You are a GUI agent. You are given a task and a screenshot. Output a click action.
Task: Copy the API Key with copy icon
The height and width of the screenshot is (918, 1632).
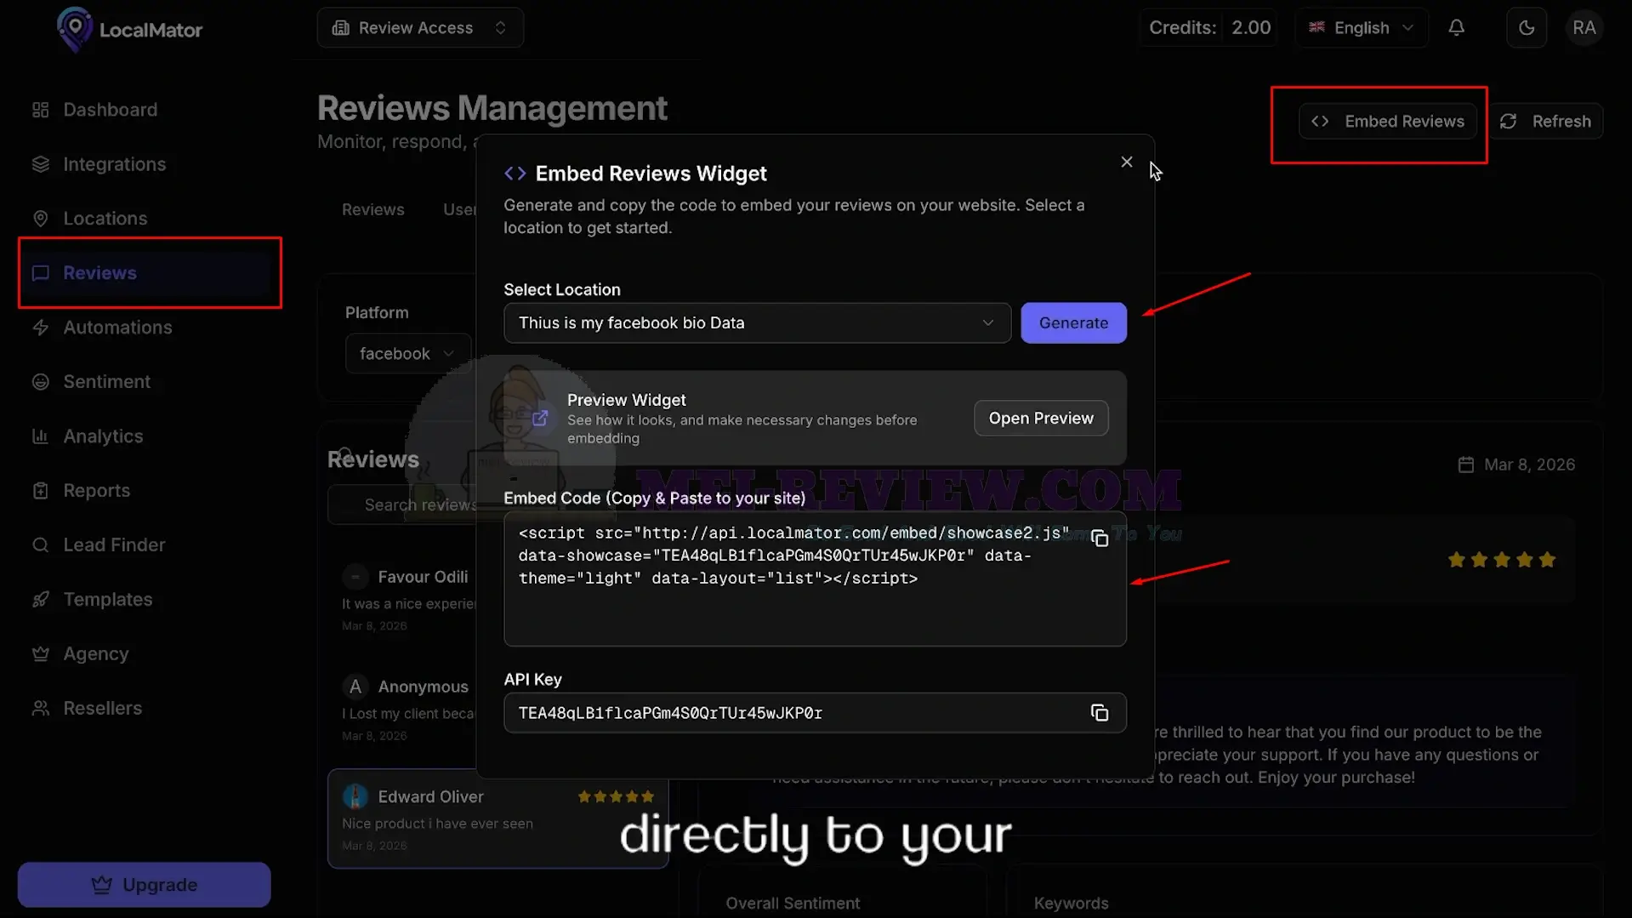(x=1099, y=713)
